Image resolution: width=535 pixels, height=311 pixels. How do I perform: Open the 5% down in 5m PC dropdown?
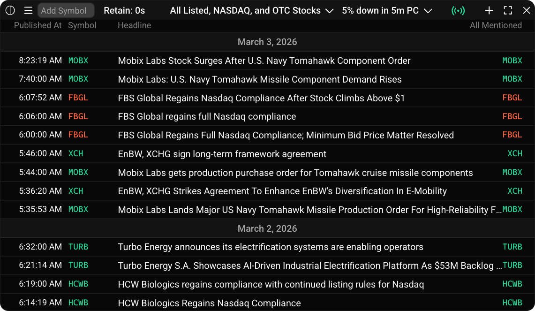click(386, 10)
